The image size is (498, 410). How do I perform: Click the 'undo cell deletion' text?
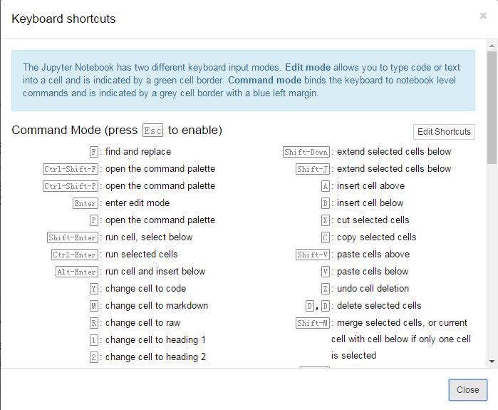(x=373, y=288)
